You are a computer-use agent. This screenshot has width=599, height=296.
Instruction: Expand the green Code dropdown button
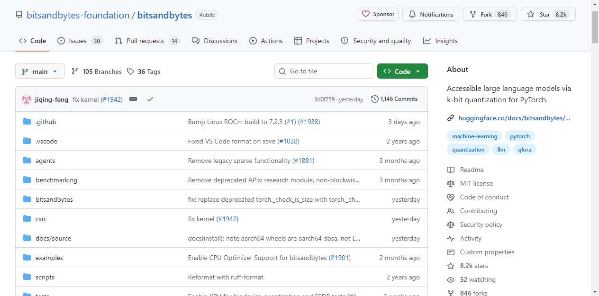(x=402, y=71)
